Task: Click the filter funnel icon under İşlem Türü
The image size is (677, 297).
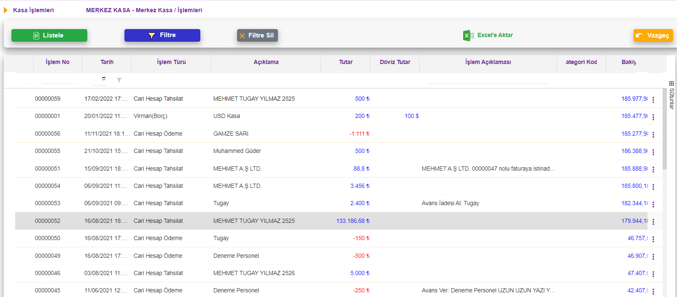Action: point(119,80)
